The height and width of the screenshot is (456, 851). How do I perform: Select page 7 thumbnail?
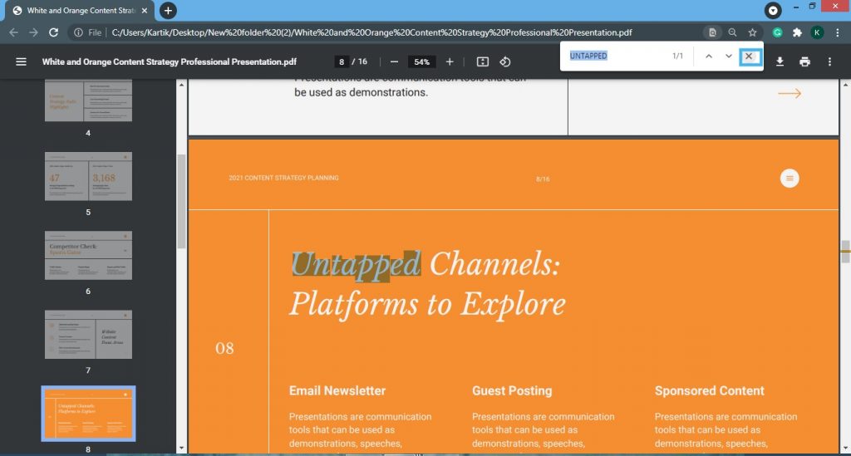pos(88,335)
